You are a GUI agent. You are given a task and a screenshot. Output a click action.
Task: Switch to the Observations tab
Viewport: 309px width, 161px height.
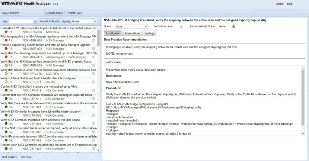click(x=132, y=33)
